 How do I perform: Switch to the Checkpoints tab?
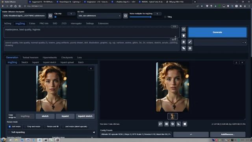click(67, 58)
